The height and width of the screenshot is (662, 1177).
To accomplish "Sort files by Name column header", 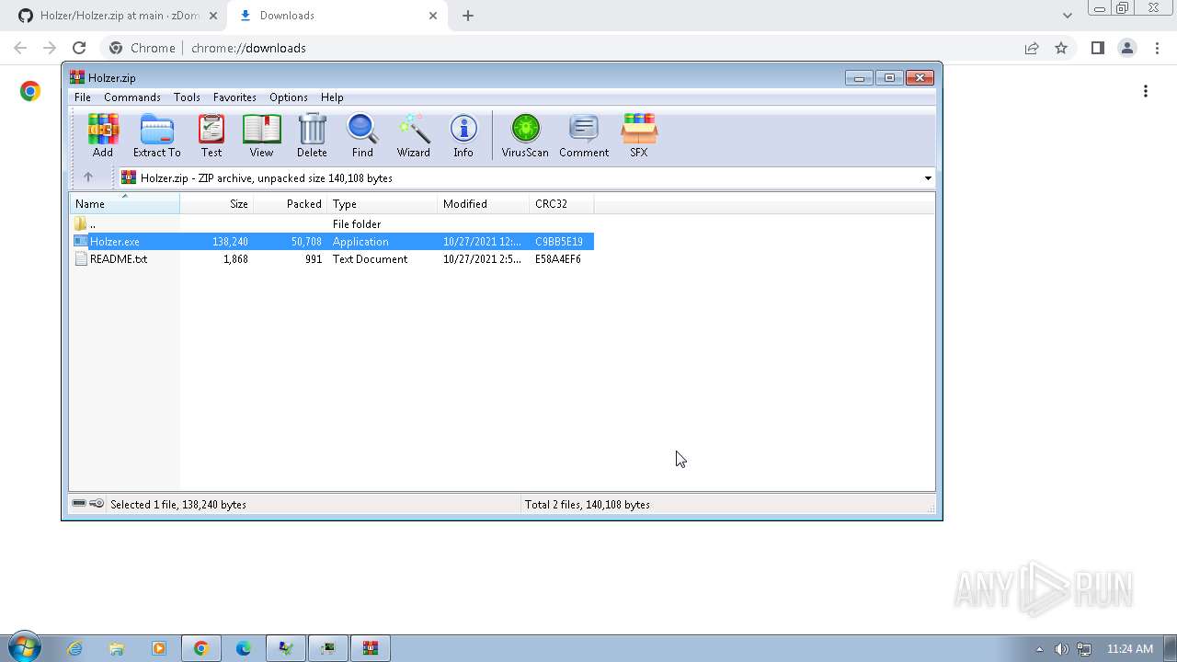I will 124,204.
